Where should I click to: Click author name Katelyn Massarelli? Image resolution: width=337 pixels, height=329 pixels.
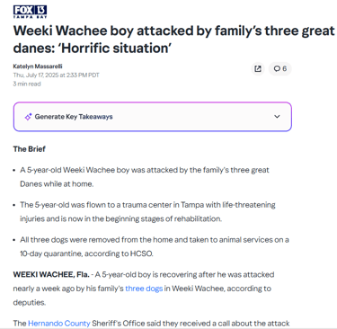point(38,67)
